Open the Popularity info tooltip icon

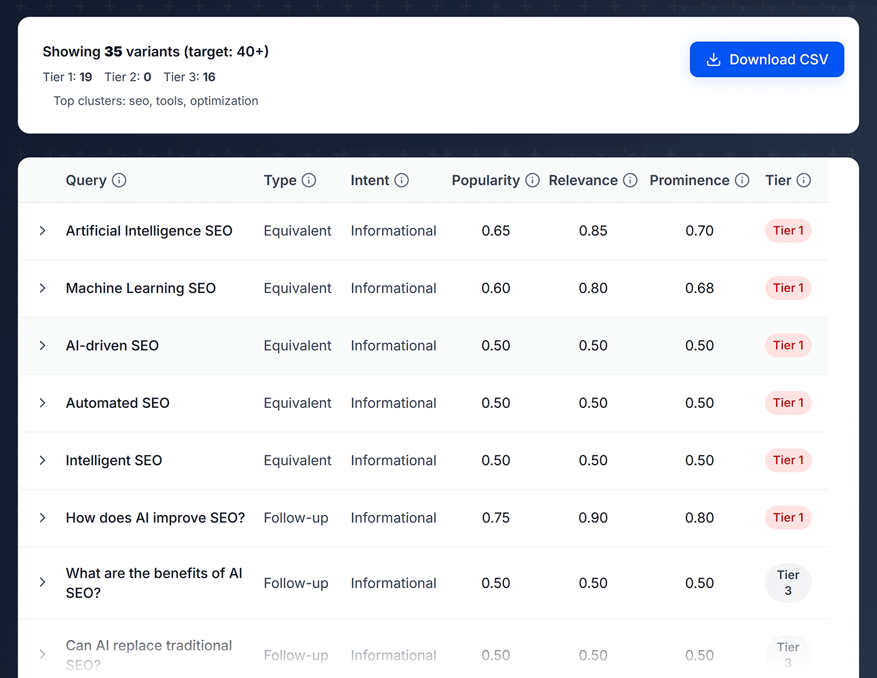click(533, 180)
